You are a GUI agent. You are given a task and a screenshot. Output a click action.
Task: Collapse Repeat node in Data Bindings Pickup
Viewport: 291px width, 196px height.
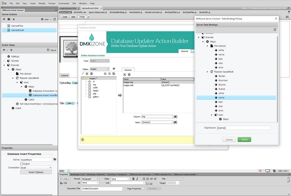207,72
